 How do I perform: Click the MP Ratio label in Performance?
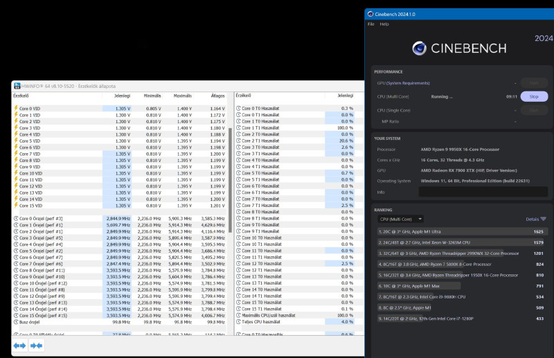(x=391, y=121)
